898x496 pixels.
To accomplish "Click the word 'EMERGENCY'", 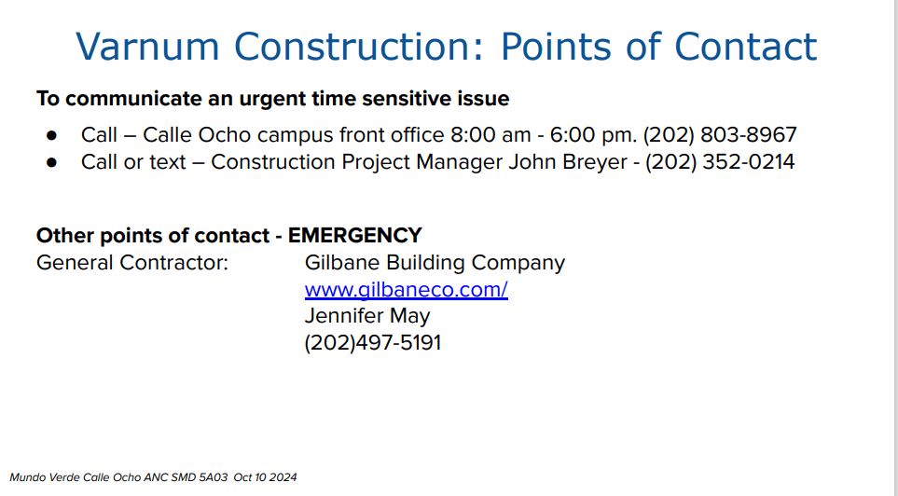I will (354, 235).
